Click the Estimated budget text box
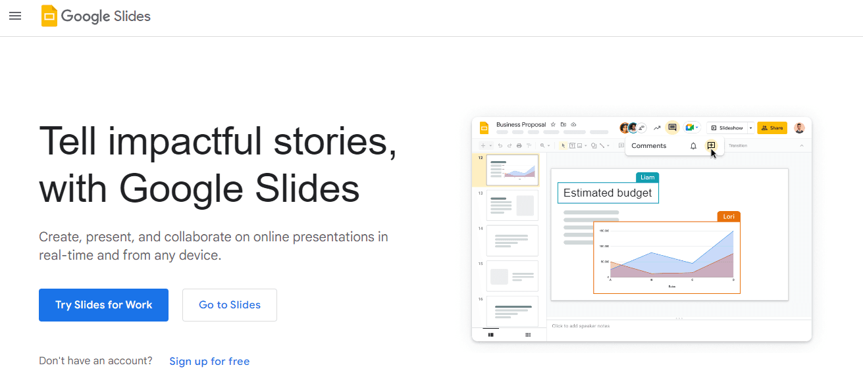The height and width of the screenshot is (382, 863). (608, 193)
